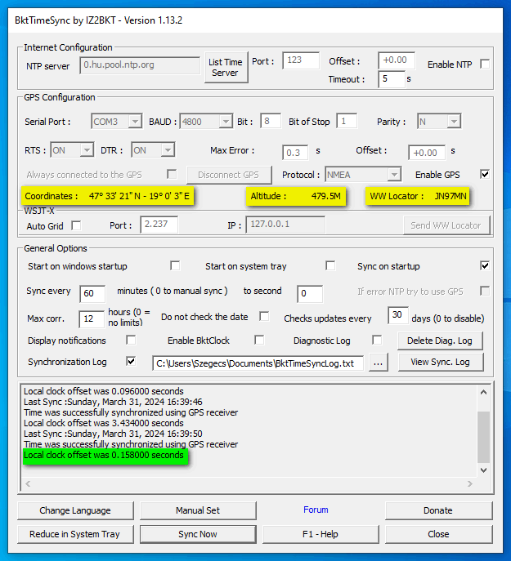This screenshot has width=511, height=561.
Task: Browse log file path with ellipsis button
Action: tap(378, 363)
